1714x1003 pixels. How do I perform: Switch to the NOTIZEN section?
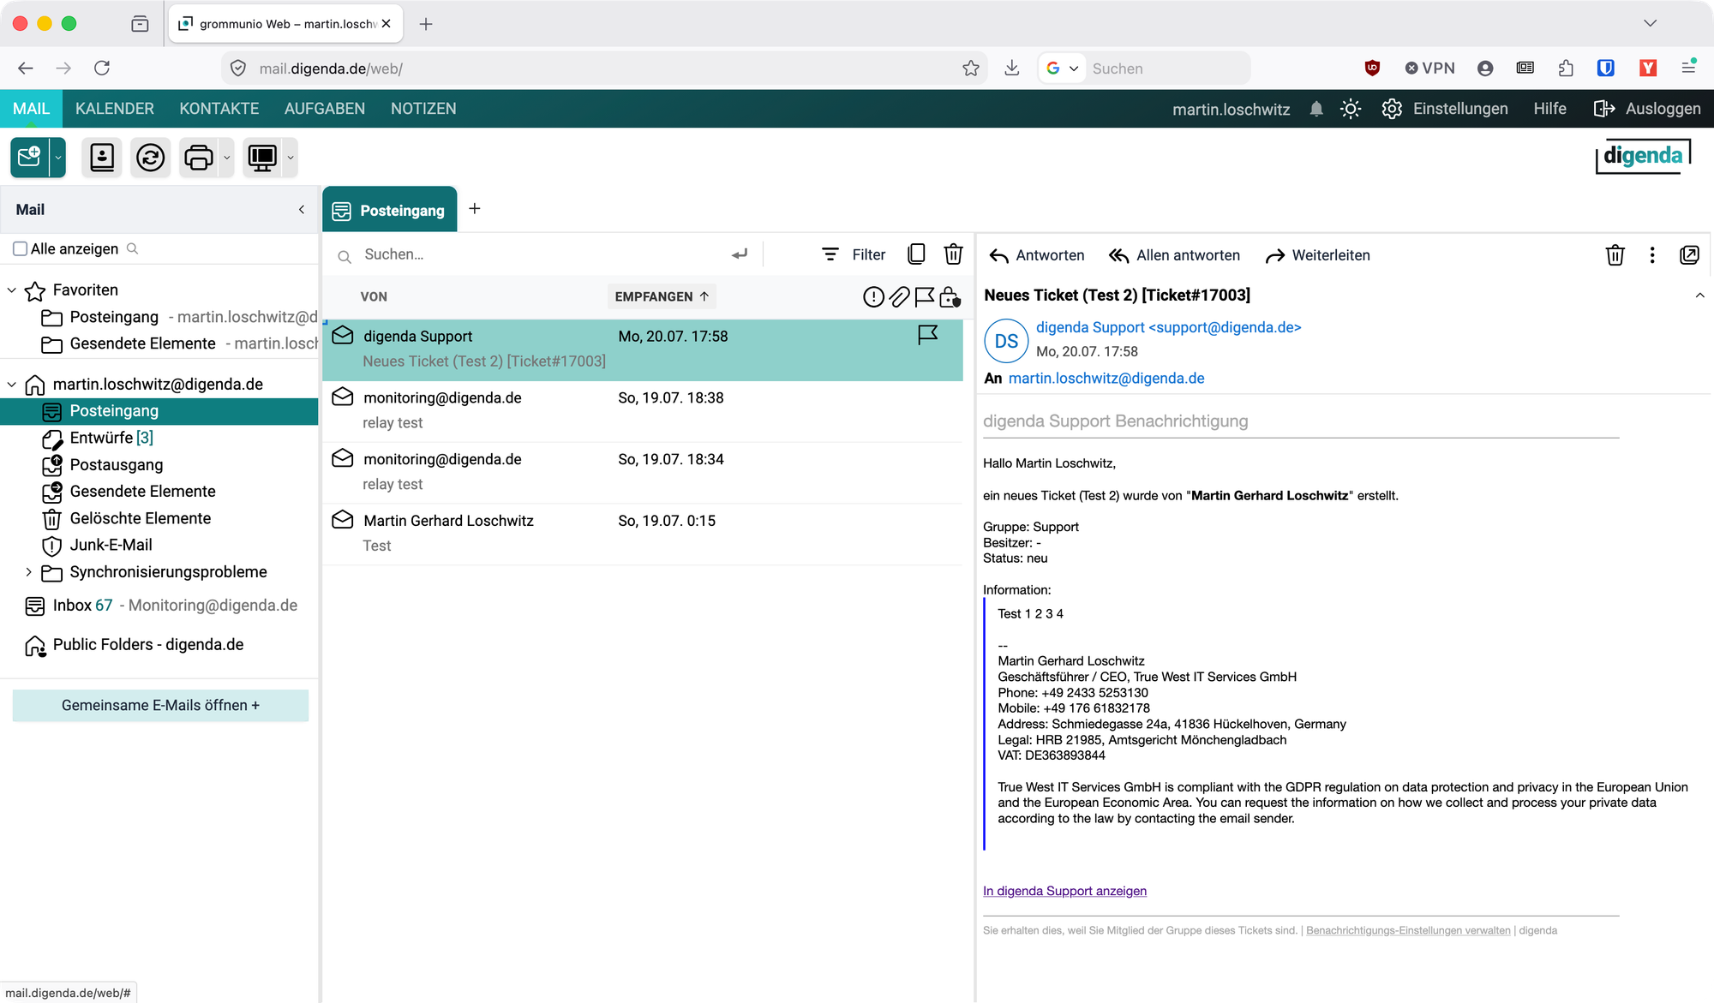point(423,109)
